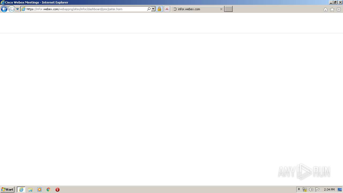Open the recent pages dropdown arrow

[17, 9]
